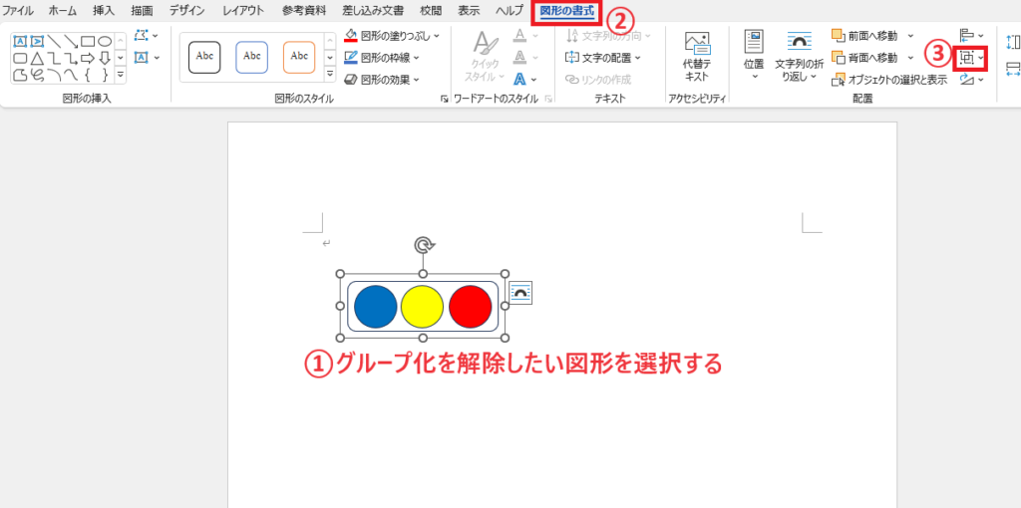Image resolution: width=1021 pixels, height=508 pixels.
Task: Switch to the 参考資料 tab
Action: pyautogui.click(x=304, y=10)
